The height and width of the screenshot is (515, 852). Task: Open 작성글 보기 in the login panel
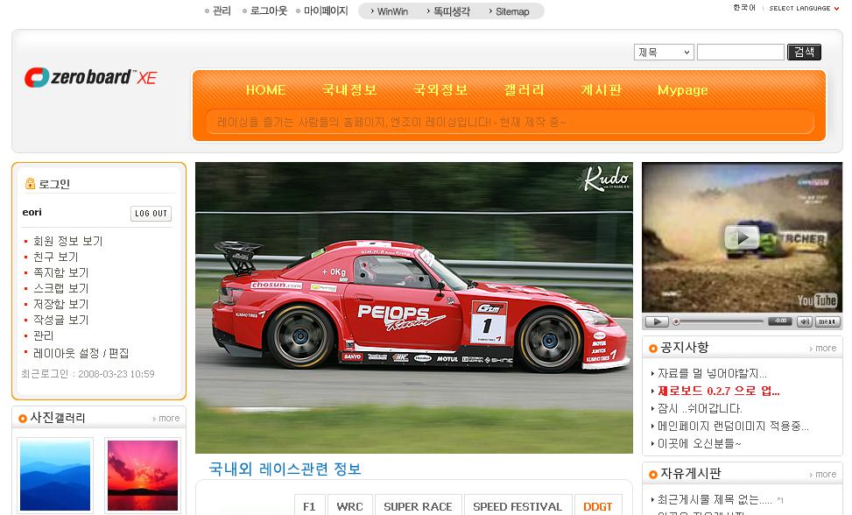click(61, 320)
